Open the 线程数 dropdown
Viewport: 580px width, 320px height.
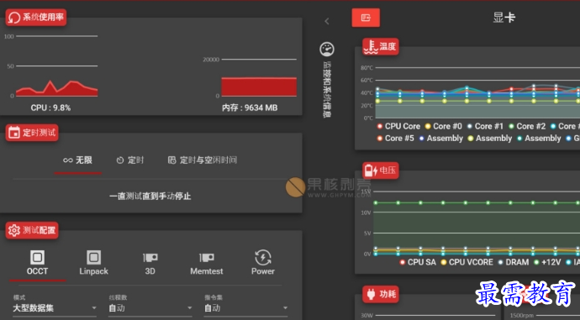150,307
